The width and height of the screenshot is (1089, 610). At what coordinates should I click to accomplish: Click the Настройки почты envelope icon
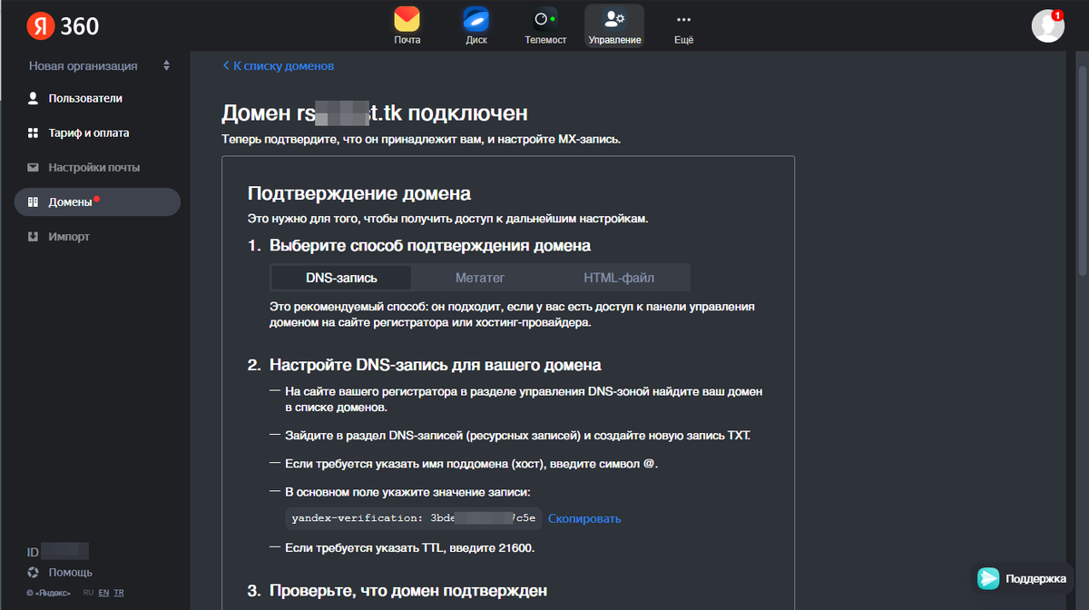(34, 168)
